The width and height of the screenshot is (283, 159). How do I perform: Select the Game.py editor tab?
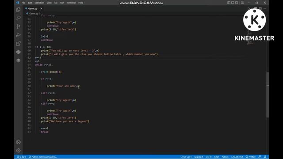point(34,8)
